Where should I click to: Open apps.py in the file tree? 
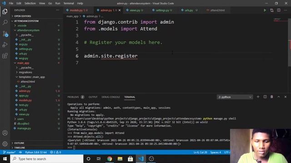pyautogui.click(x=24, y=96)
